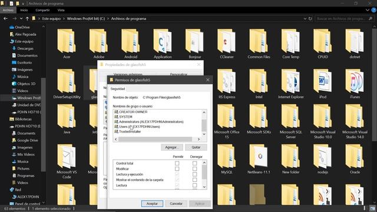Viewport: 377px width, 212px height.
Task: Open the CPUID folder
Action: (323, 44)
